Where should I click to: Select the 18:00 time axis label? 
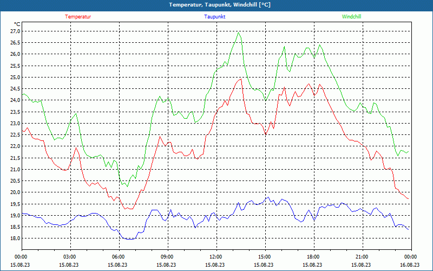click(313, 257)
